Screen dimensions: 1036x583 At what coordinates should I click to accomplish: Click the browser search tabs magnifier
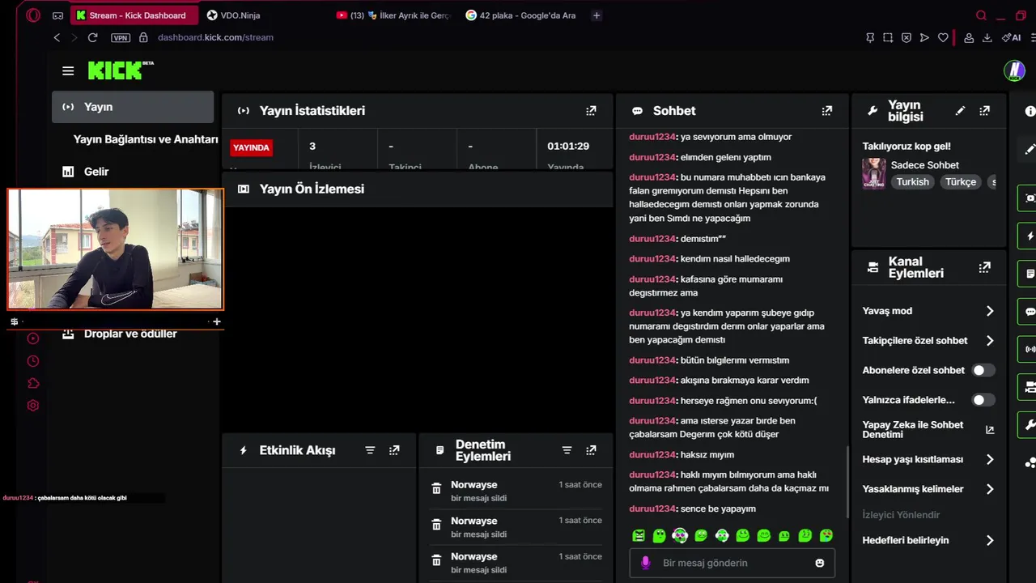click(x=981, y=15)
